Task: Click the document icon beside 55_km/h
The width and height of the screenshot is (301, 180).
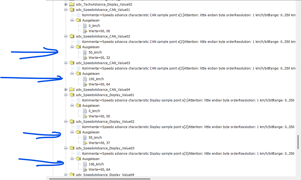Action: pyautogui.click(x=85, y=138)
